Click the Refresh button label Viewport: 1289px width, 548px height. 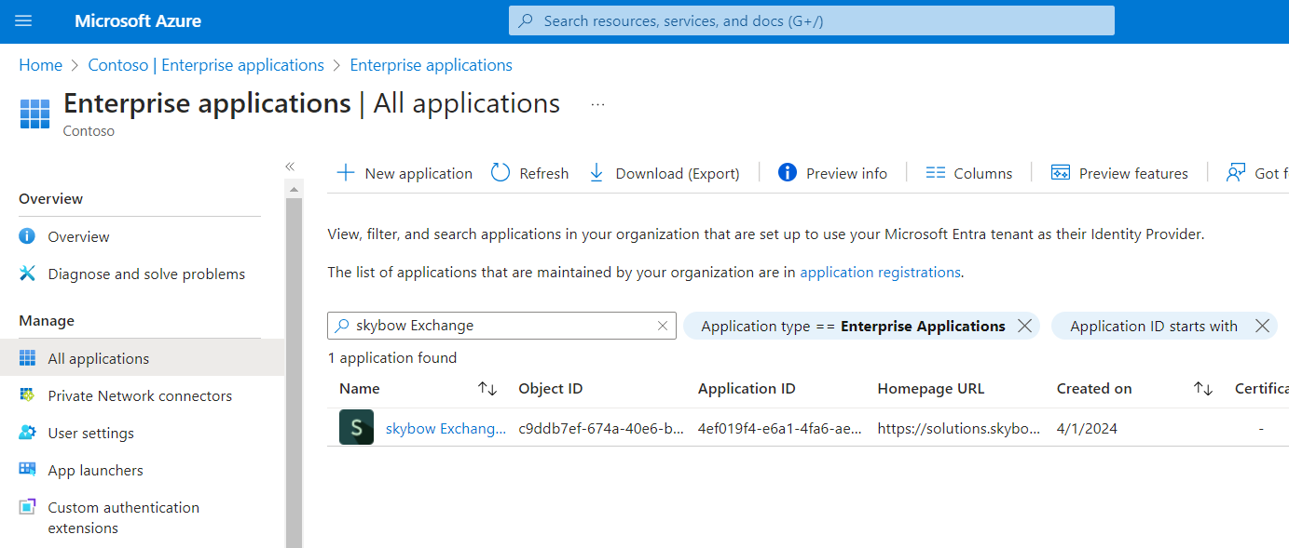click(544, 173)
